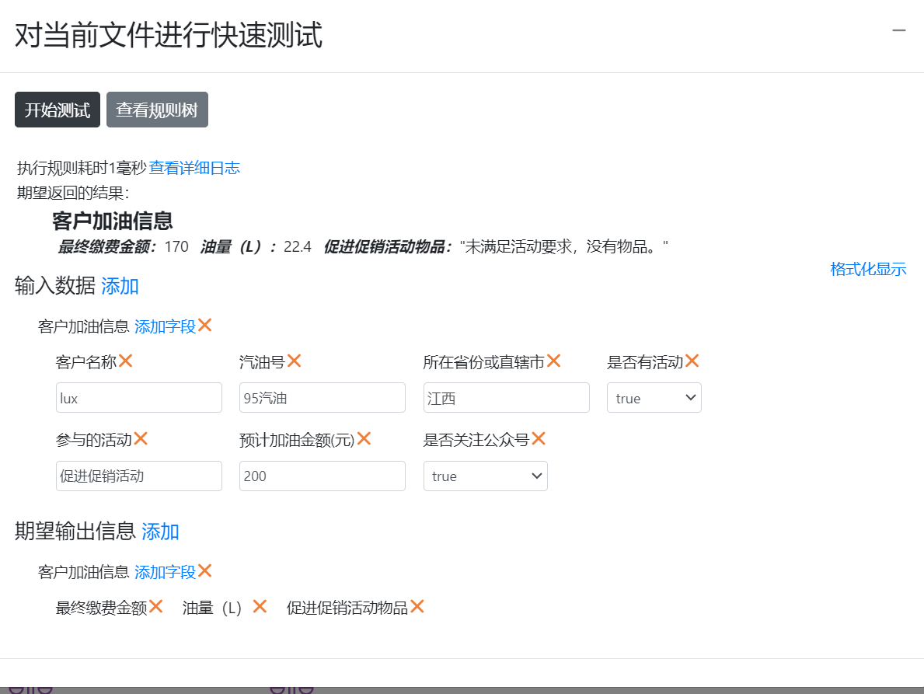The image size is (924, 694).
Task: Delete 促进促销活动物品 output field X icon
Action: point(417,607)
